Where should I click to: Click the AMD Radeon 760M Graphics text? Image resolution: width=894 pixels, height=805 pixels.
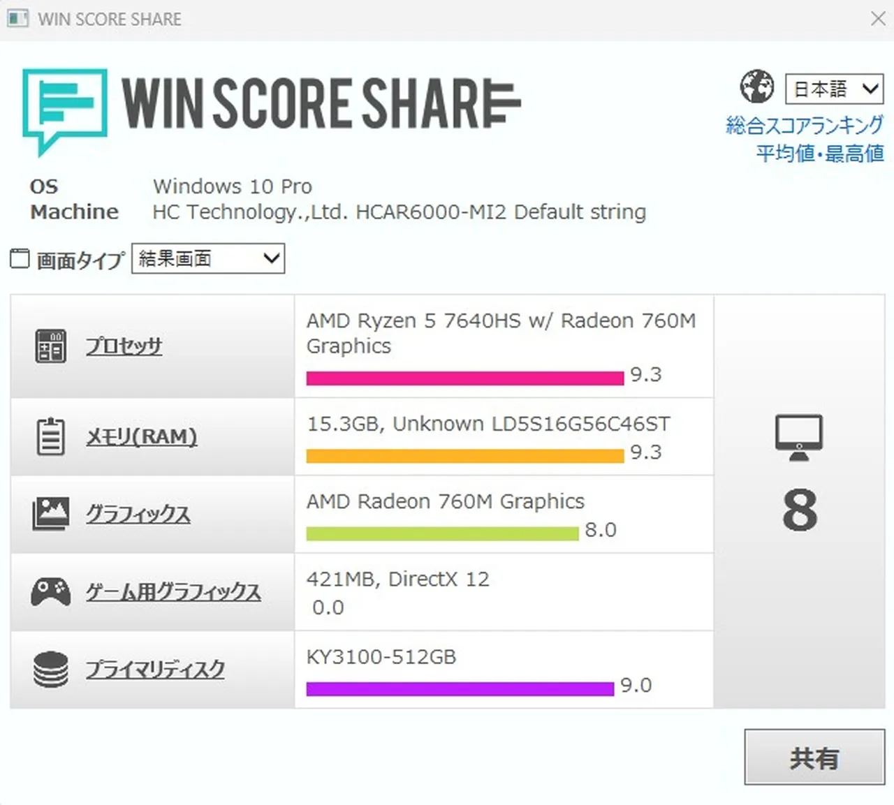coord(446,501)
